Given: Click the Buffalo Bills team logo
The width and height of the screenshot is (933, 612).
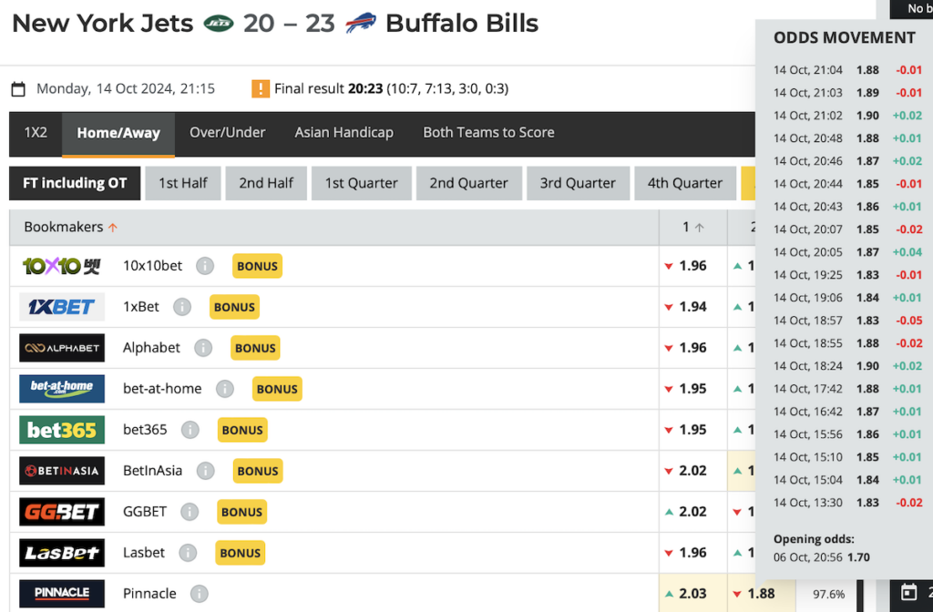Looking at the screenshot, I should (x=360, y=24).
